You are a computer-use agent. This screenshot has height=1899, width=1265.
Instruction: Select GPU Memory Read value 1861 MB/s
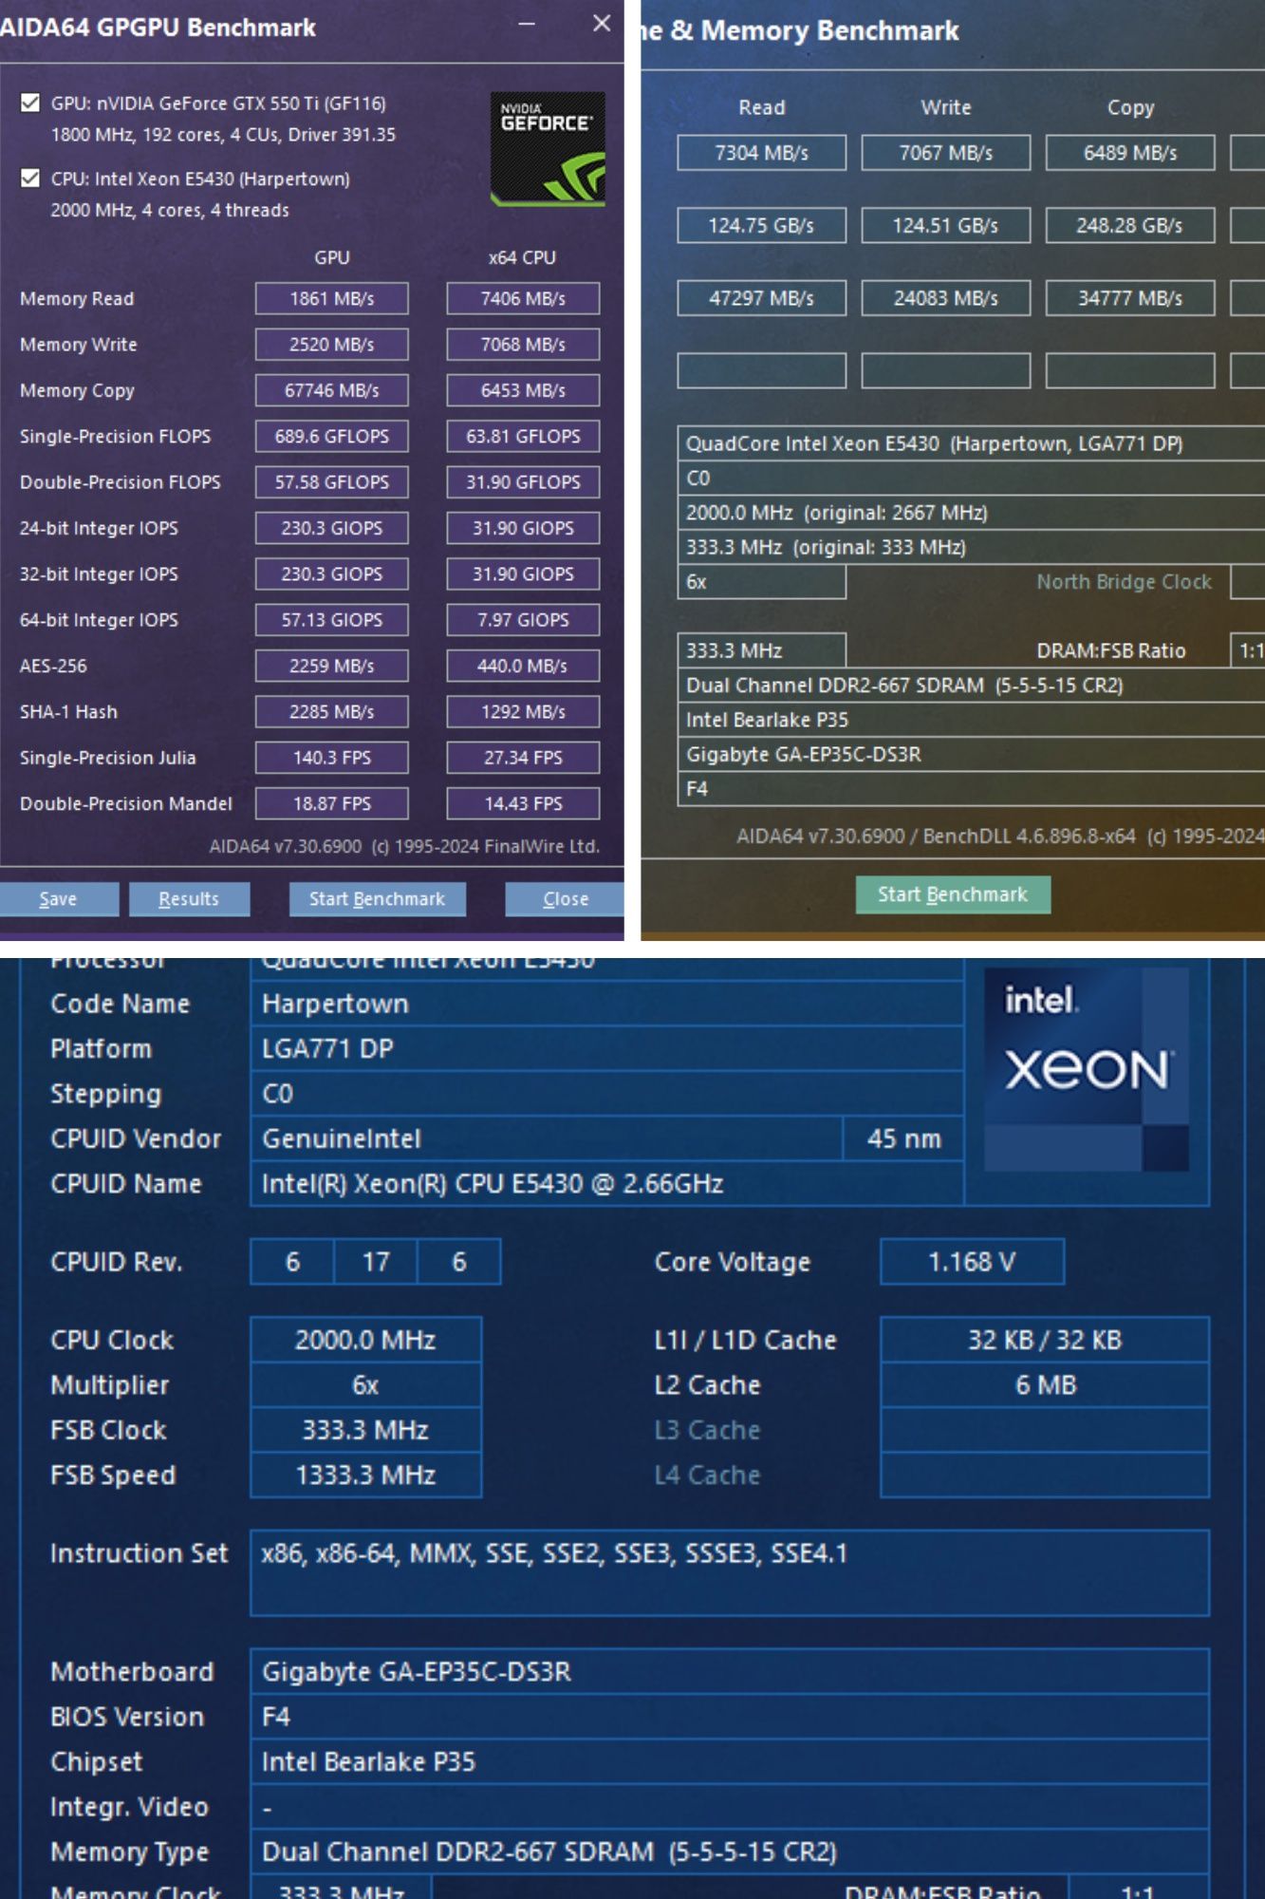pyautogui.click(x=332, y=298)
